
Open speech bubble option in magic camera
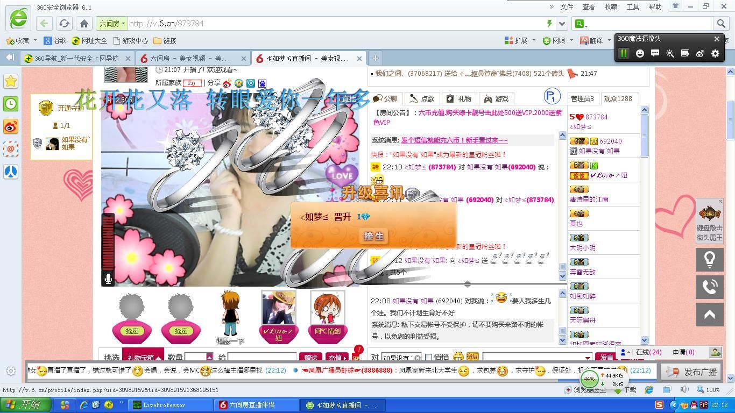(x=655, y=53)
